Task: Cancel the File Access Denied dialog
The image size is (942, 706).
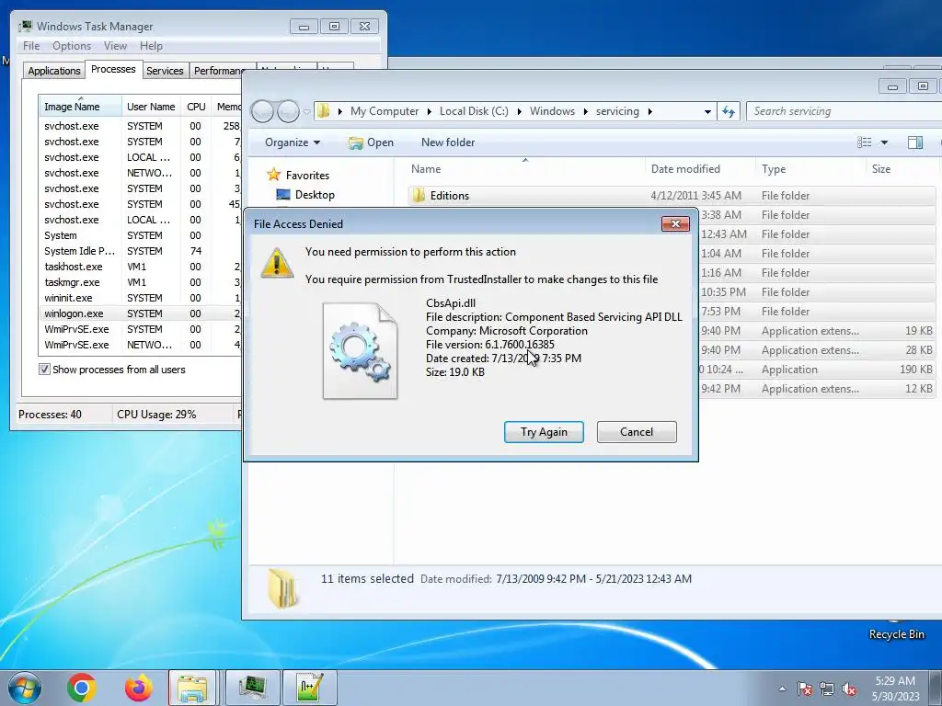Action: pyautogui.click(x=637, y=432)
